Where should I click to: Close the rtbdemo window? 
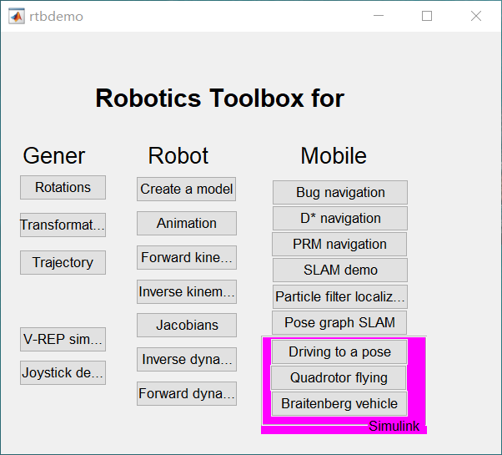pos(476,16)
